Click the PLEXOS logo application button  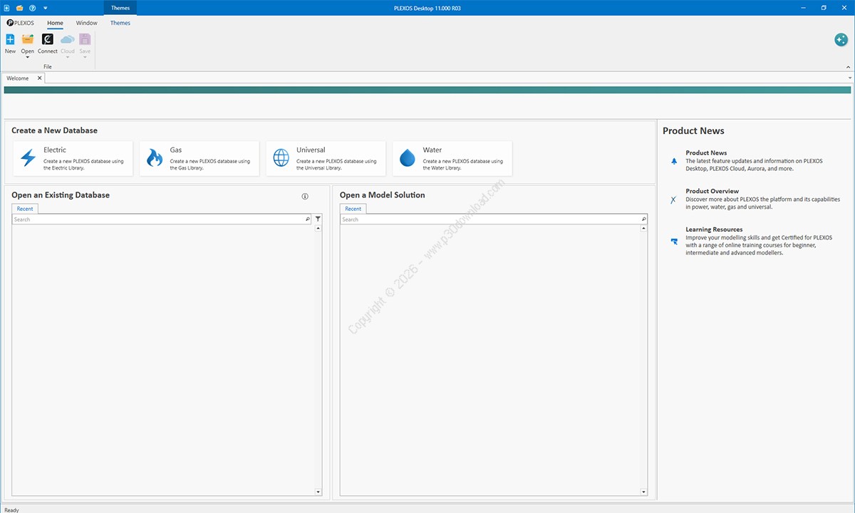20,23
